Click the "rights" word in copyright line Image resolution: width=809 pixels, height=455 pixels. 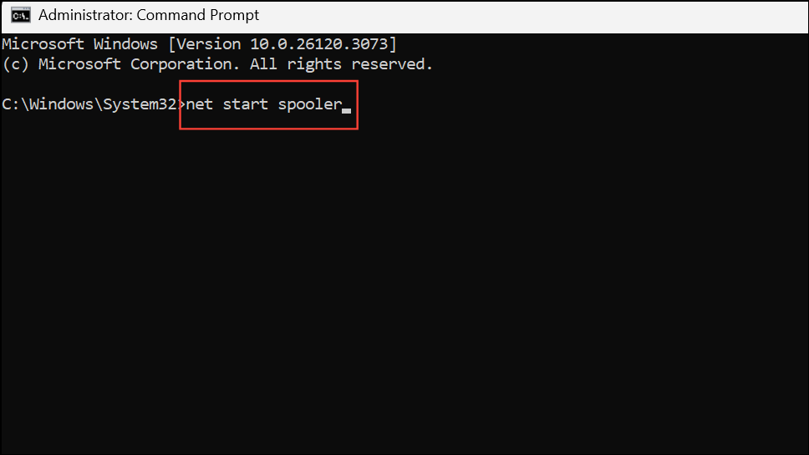coord(314,64)
